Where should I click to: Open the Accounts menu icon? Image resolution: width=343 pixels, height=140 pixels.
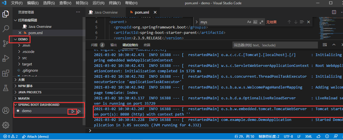point(6,110)
